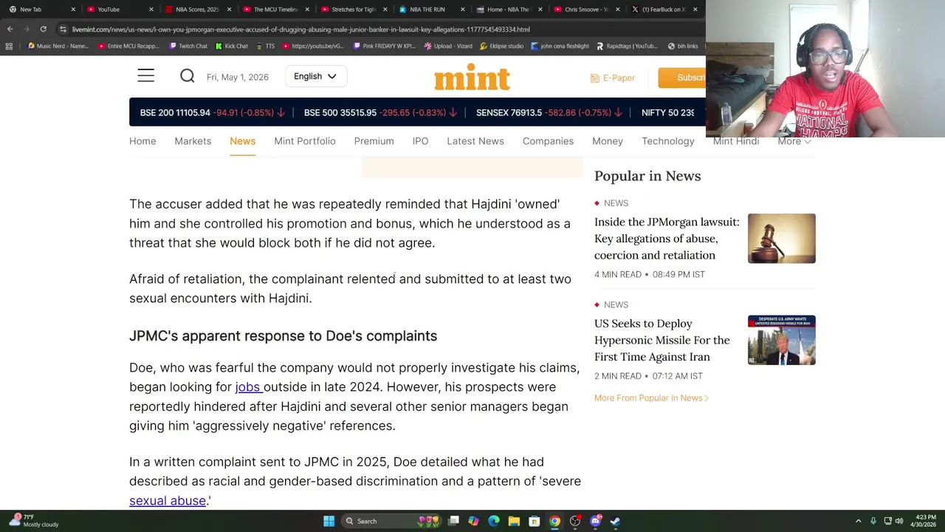Open Kick Chat bookmark
Screen dimensions: 945x532
pyautogui.click(x=232, y=46)
